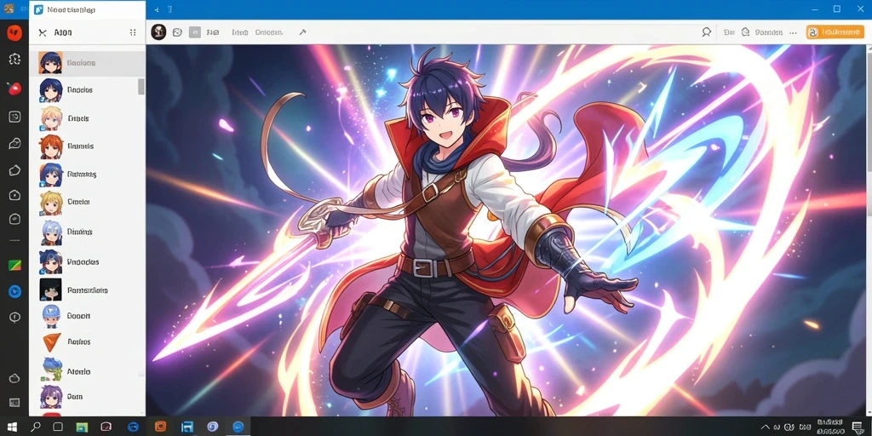Click the orange button at the toolbar's right end
872x436 pixels.
(x=835, y=32)
